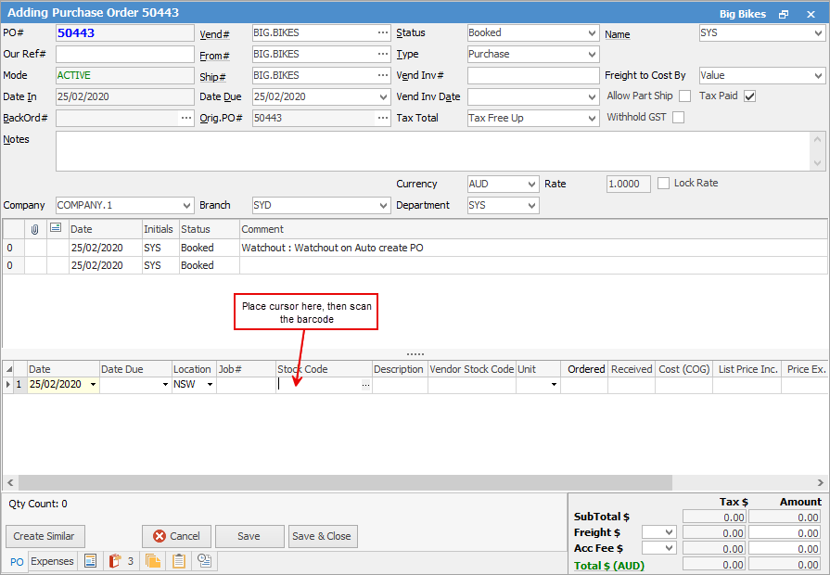Open the BackOrd# ellipsis lookup

click(x=186, y=119)
